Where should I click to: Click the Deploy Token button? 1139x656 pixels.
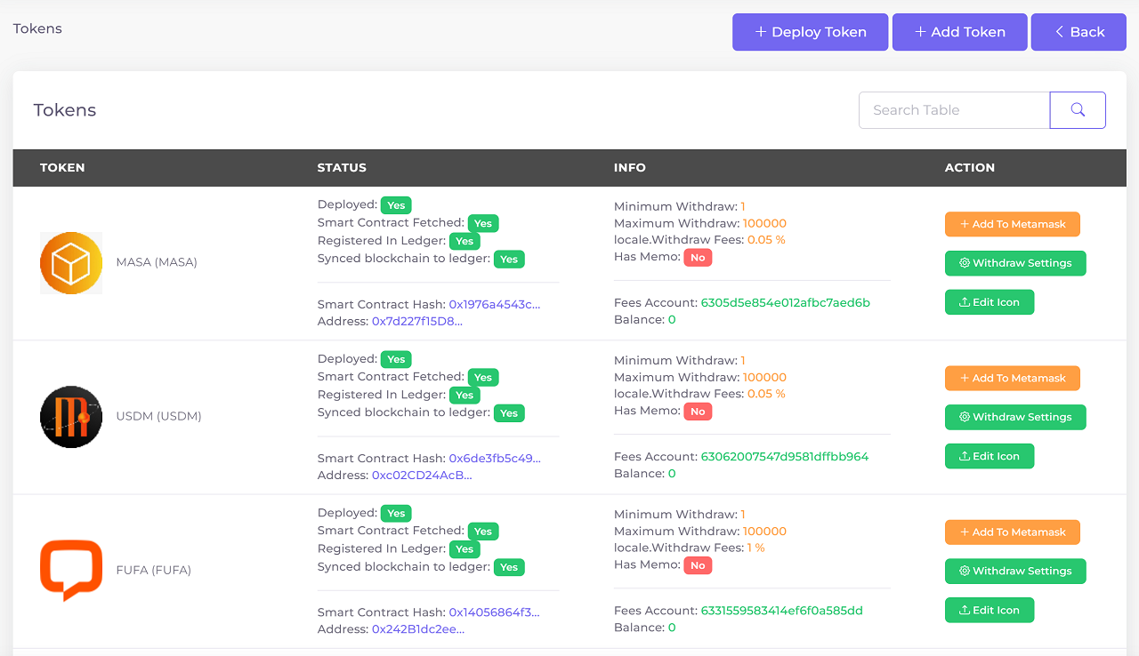810,32
